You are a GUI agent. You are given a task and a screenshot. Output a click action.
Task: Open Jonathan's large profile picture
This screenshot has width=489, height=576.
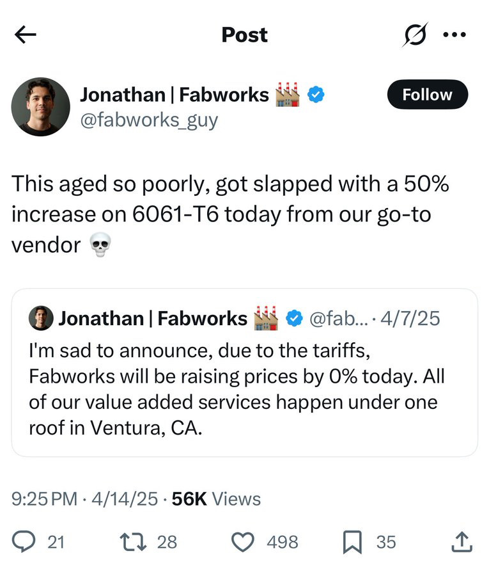point(41,107)
